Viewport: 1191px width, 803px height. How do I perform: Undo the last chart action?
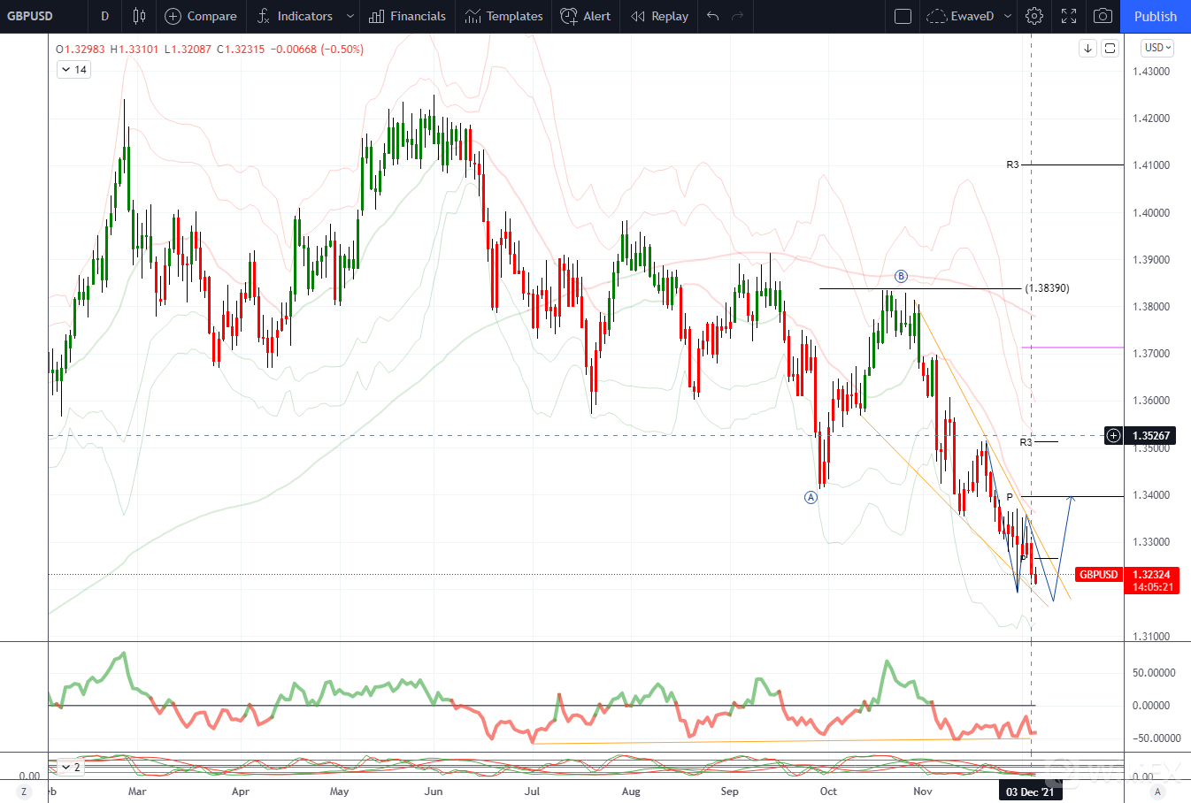(x=713, y=16)
